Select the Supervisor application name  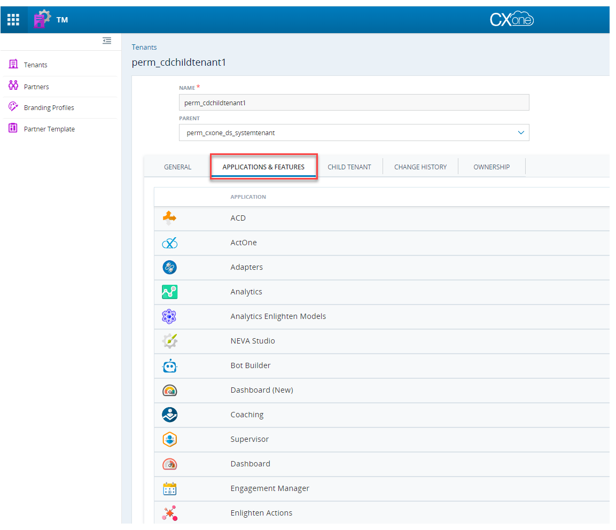tap(249, 440)
